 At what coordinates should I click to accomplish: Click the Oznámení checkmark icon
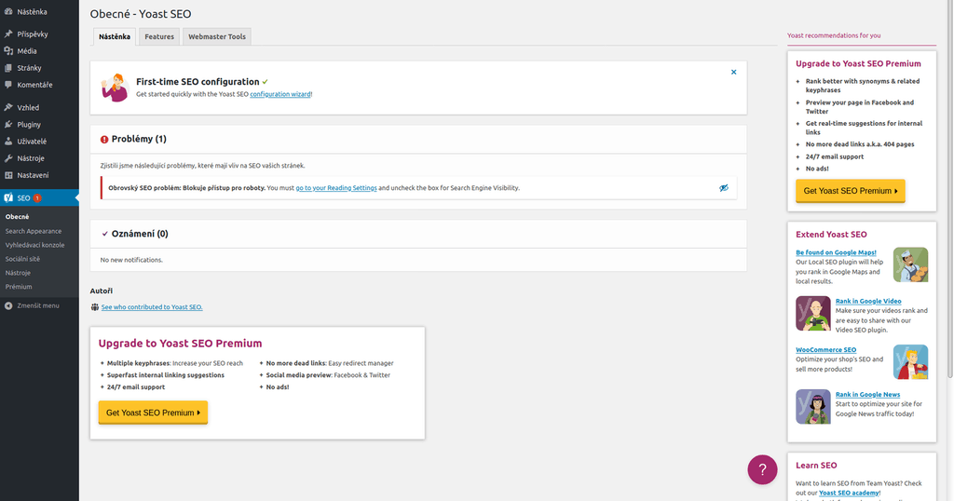[x=104, y=234]
